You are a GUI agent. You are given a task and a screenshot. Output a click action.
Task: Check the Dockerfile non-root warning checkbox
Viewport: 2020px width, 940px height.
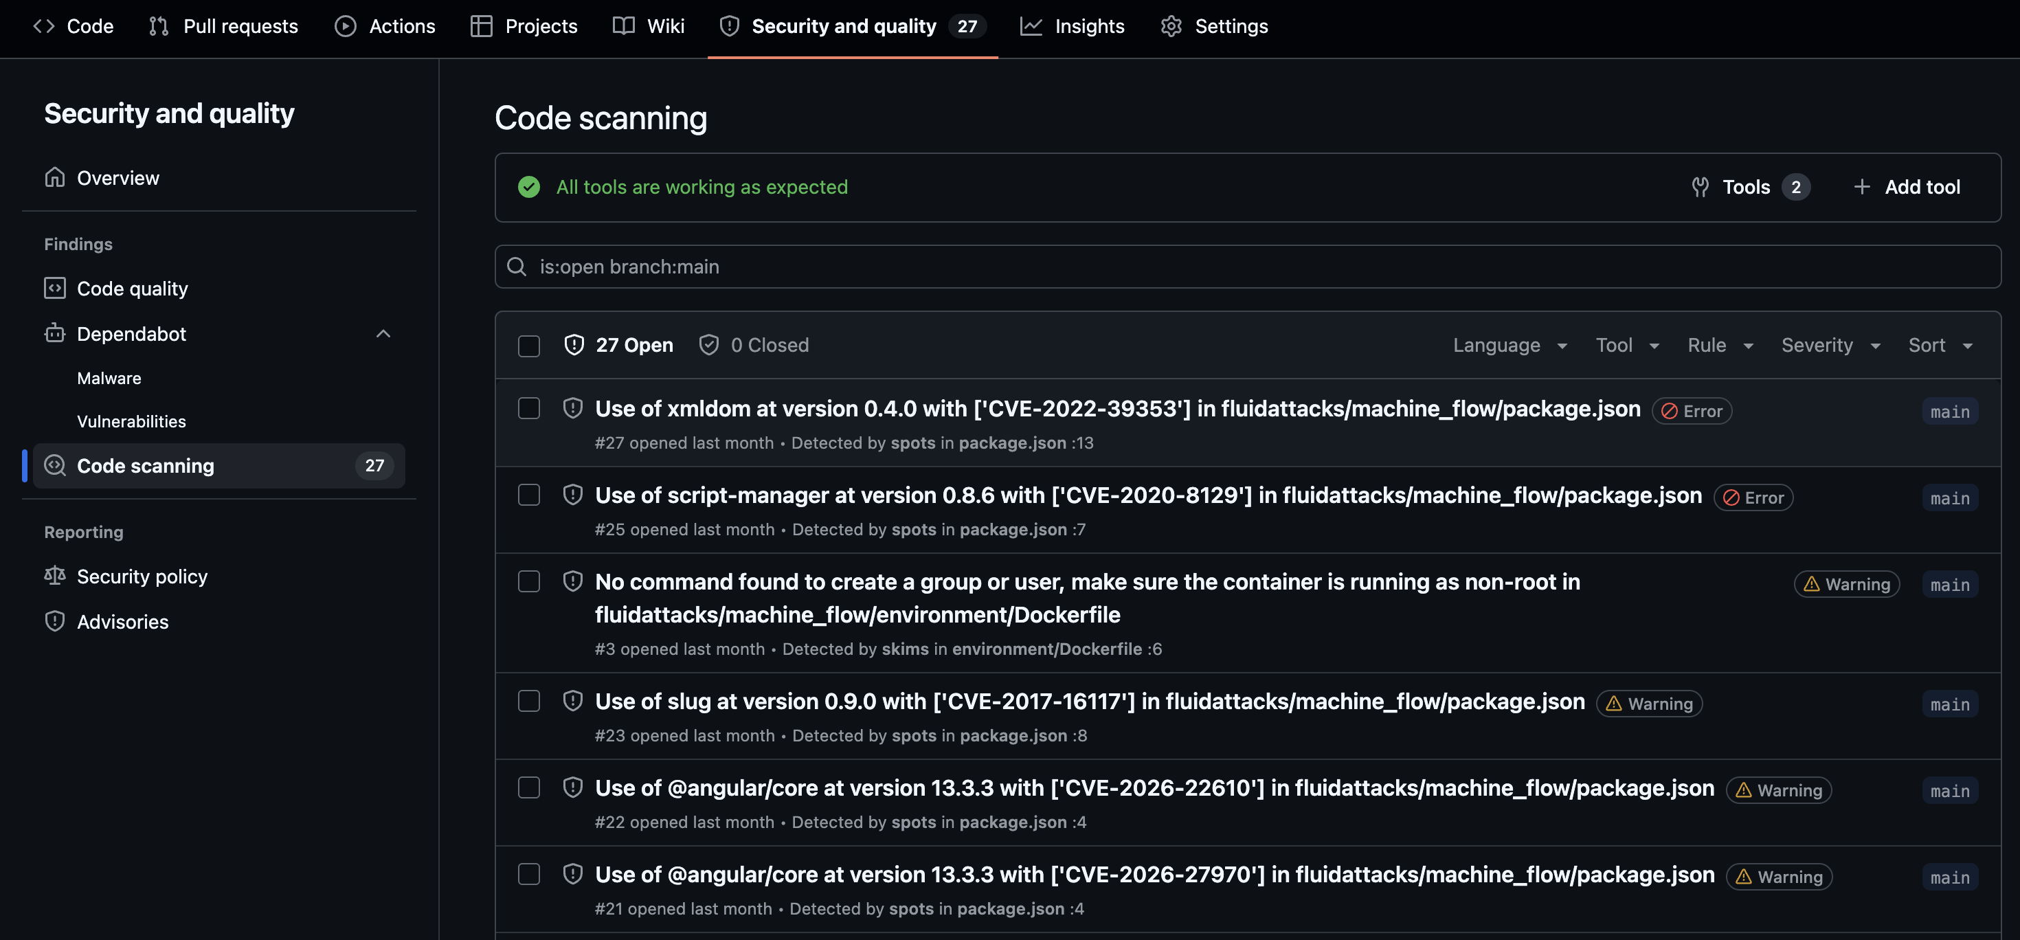pyautogui.click(x=528, y=581)
